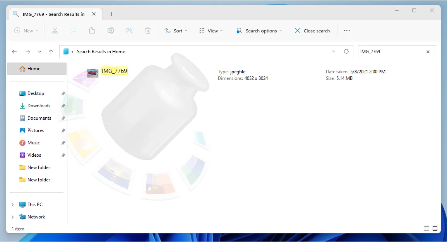Maximize the File Explorer window
Screen dimensions: 447x242
point(414,10)
